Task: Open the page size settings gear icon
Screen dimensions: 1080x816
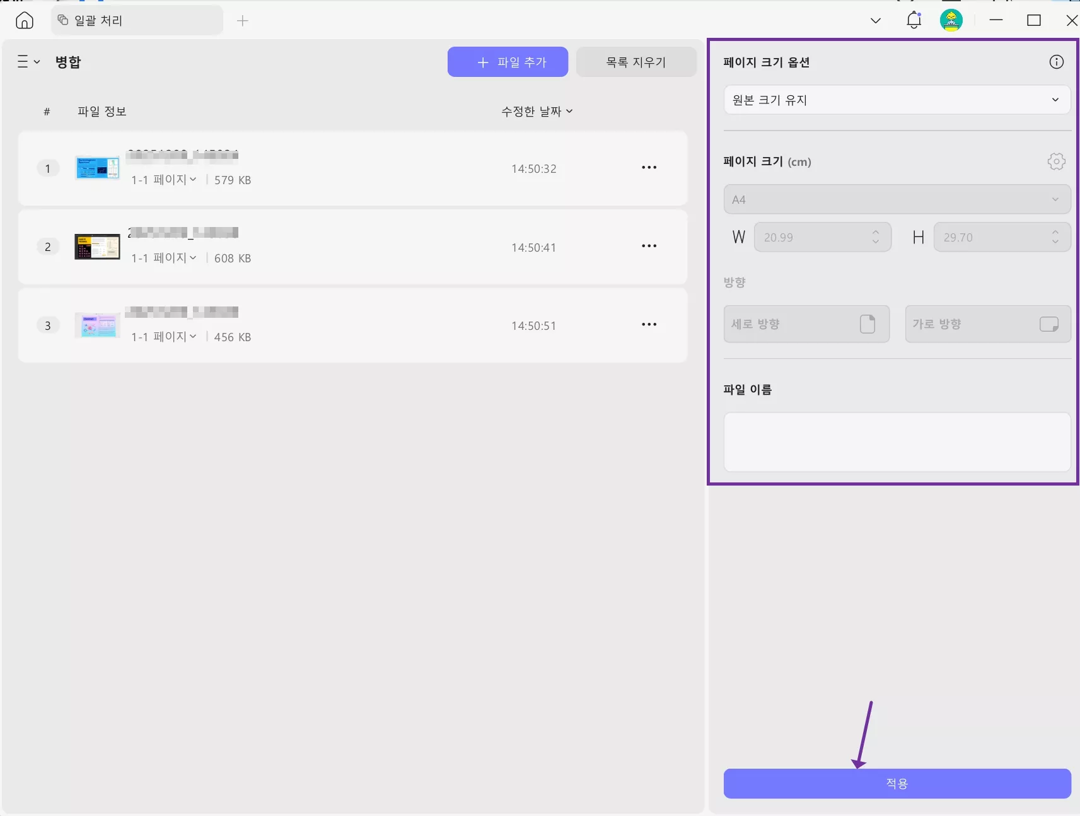Action: click(x=1055, y=161)
